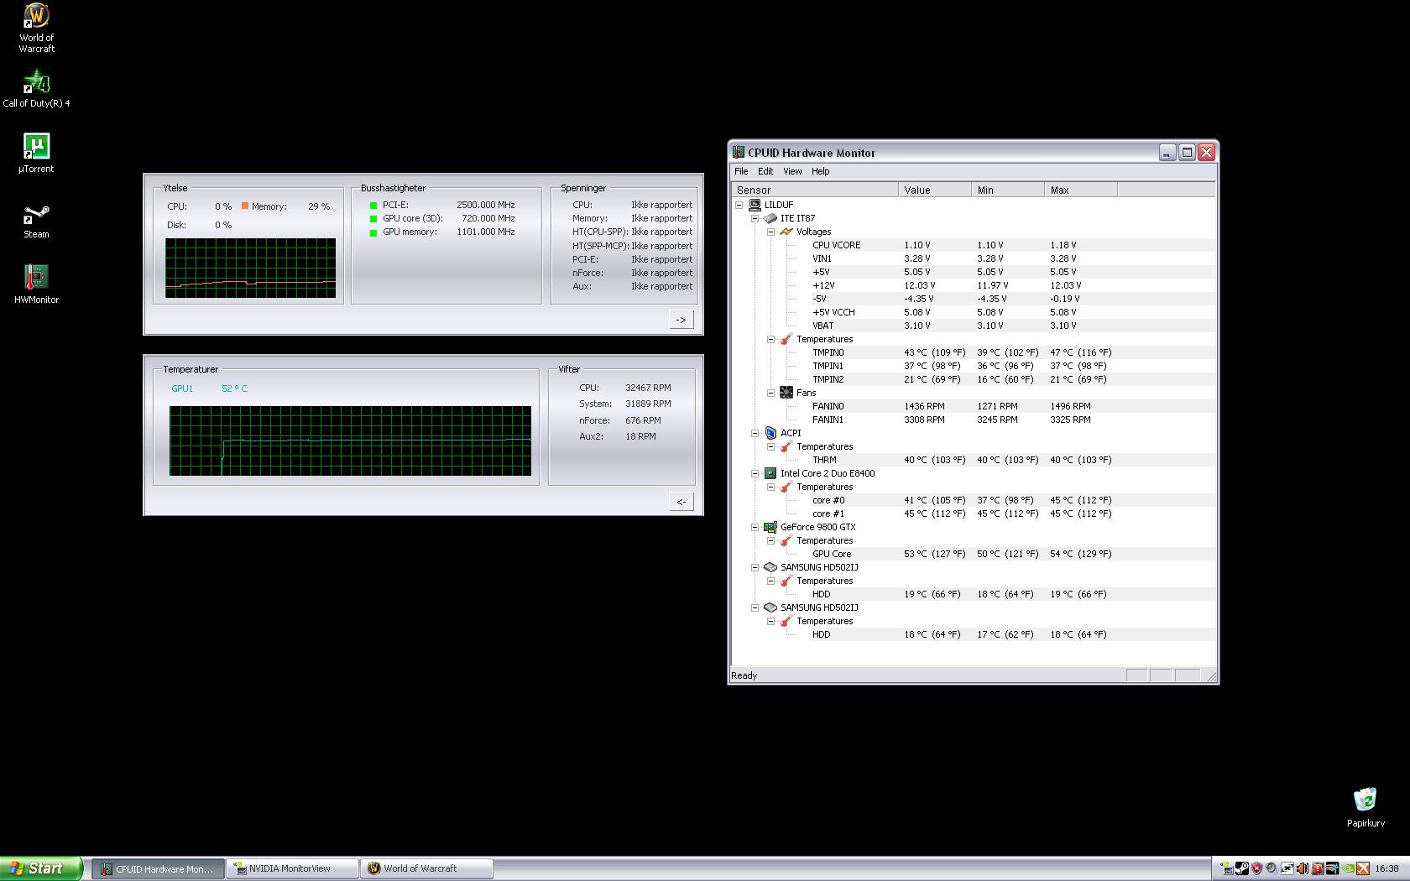
Task: Click the Value column header
Action: click(x=935, y=190)
